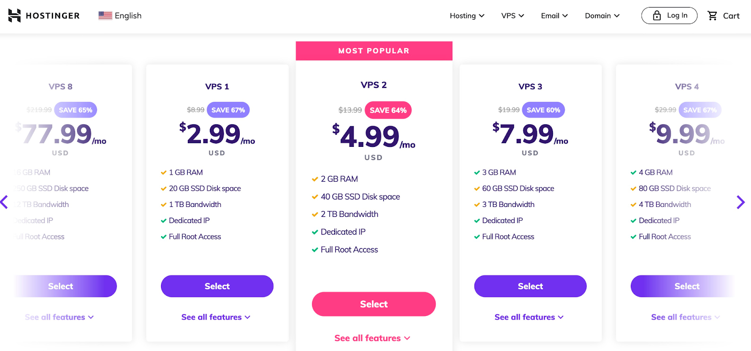
Task: Click the Hostinger logo icon
Action: (x=15, y=15)
